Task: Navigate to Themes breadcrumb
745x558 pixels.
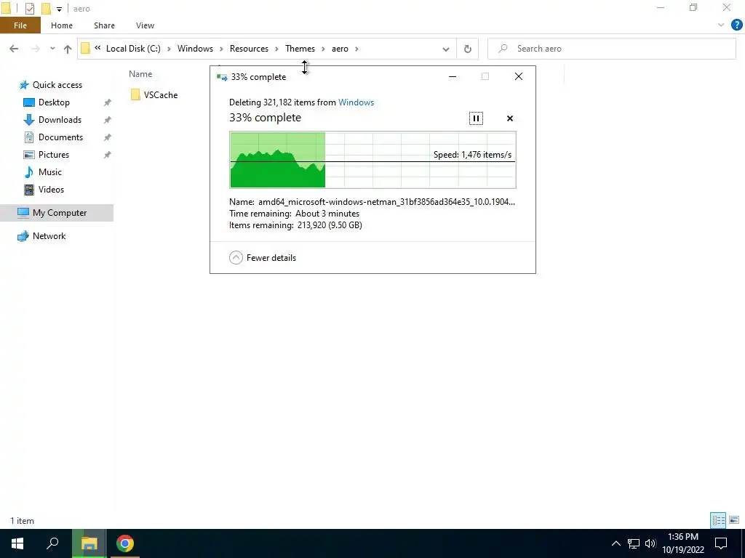Action: coord(300,49)
